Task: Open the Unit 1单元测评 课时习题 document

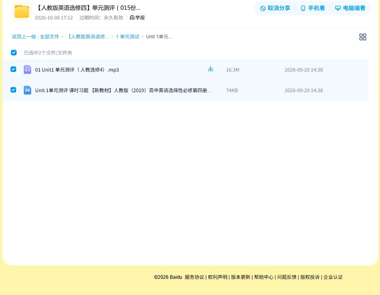Action: 123,91
